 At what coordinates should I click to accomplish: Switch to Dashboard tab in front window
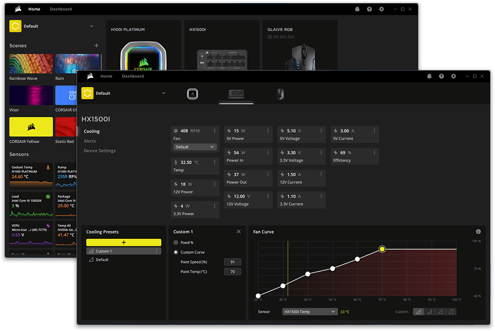point(133,76)
